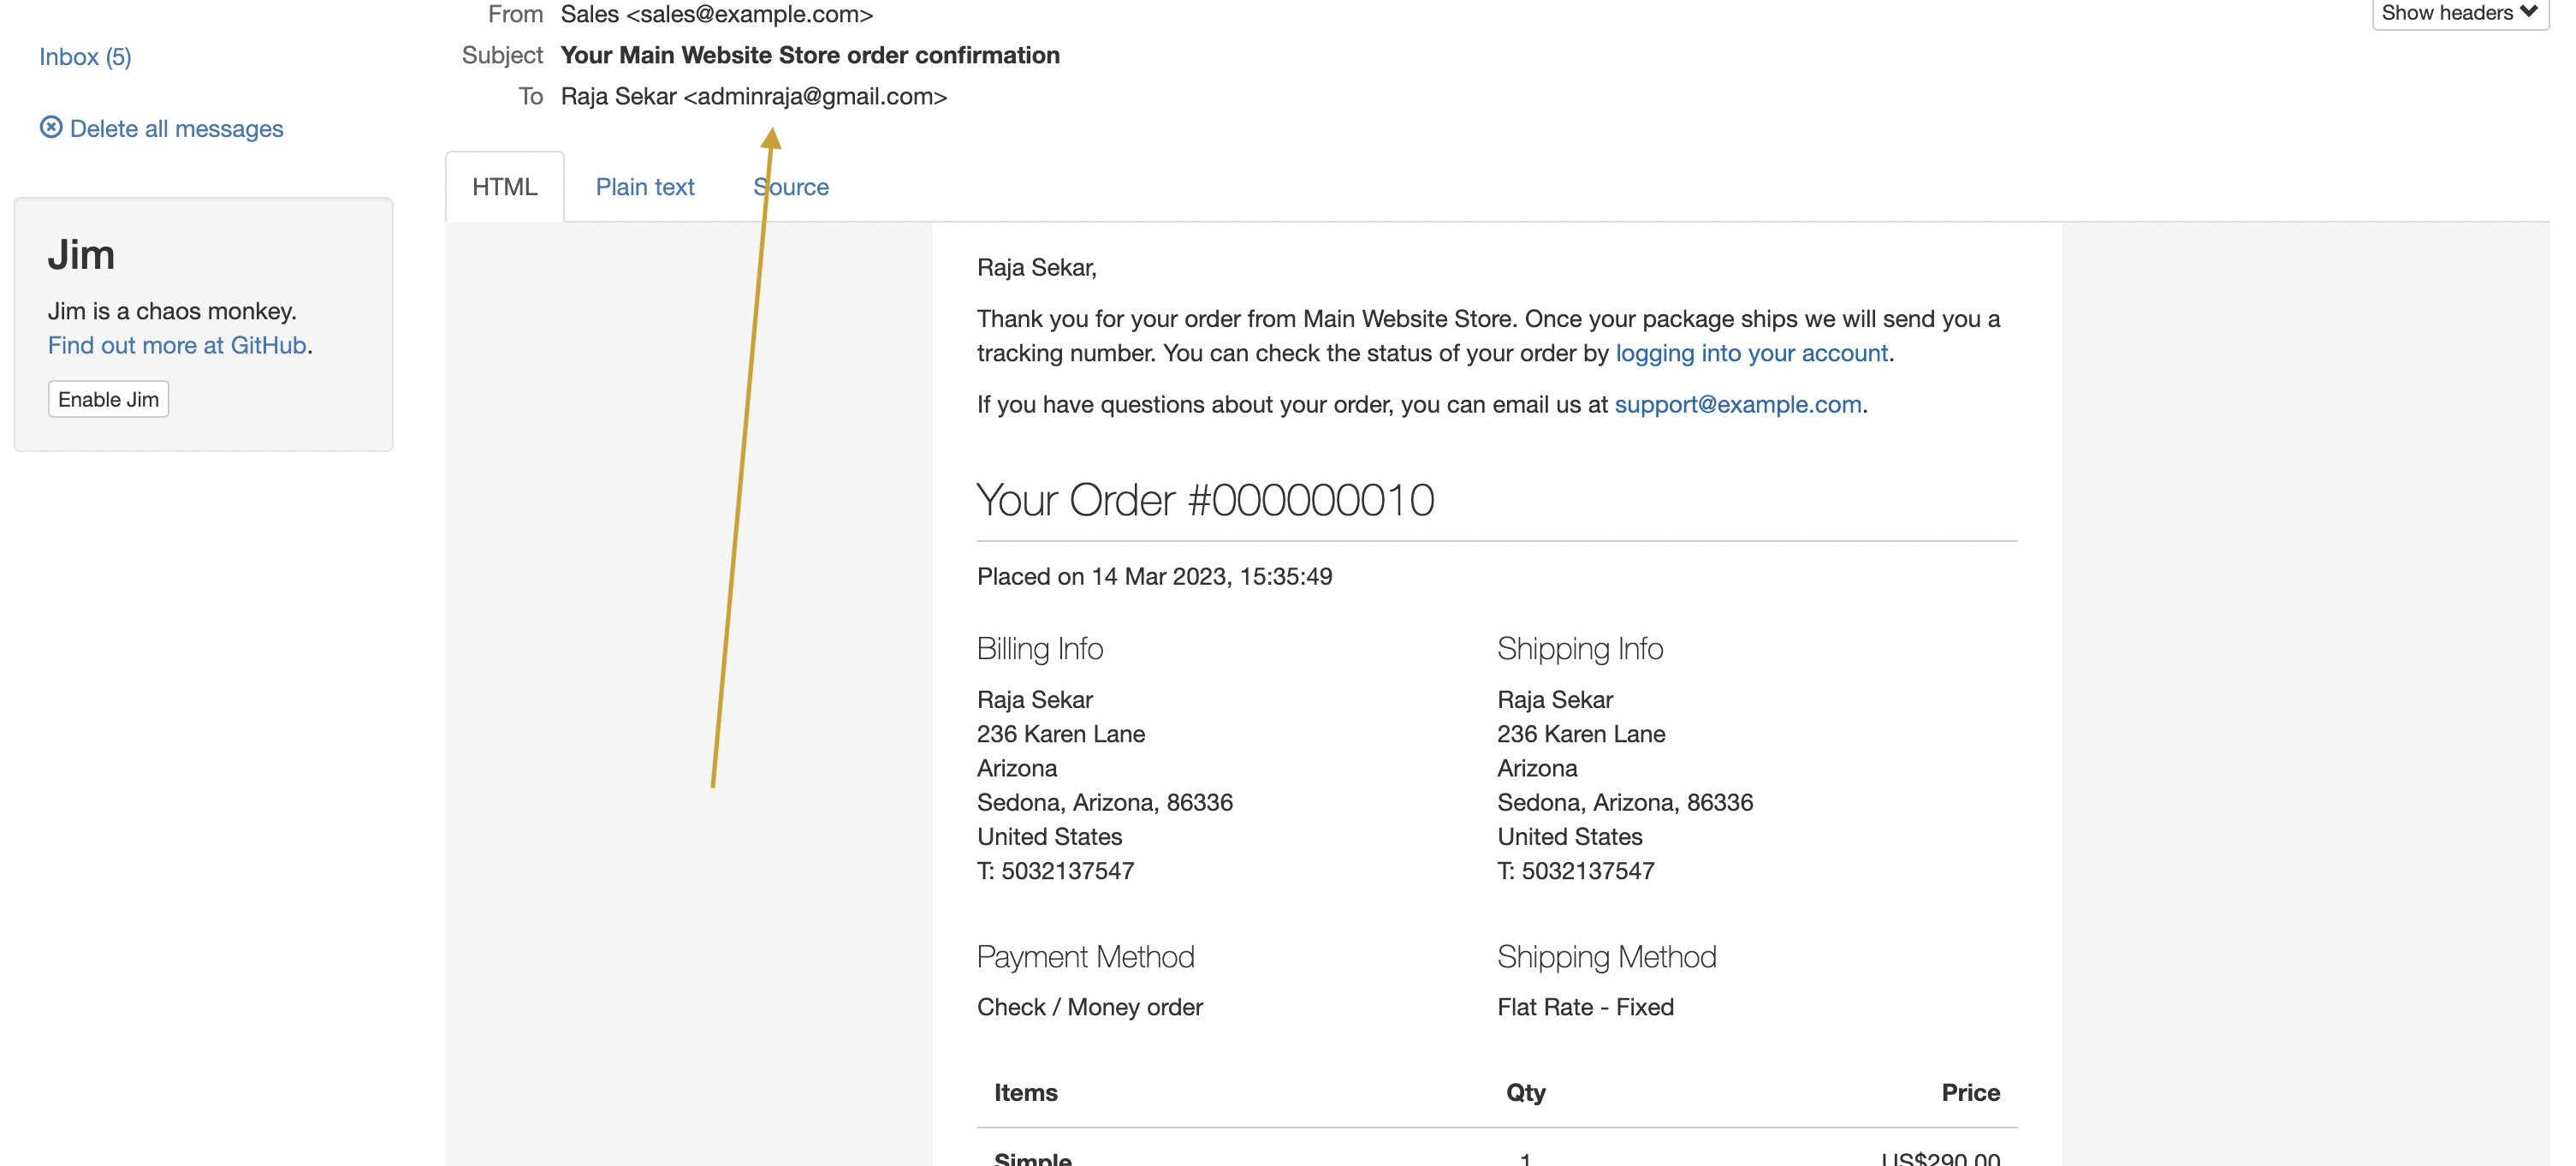Click the support@example.com email link
This screenshot has height=1166, width=2576.
click(x=1738, y=404)
